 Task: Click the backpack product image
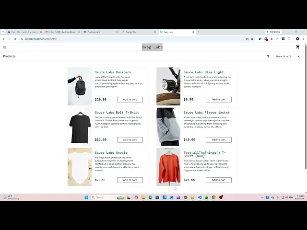80,86
